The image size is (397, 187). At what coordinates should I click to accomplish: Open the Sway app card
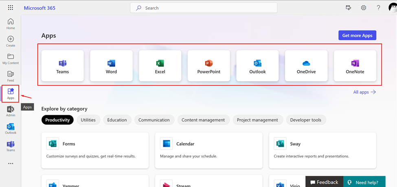coord(322,150)
